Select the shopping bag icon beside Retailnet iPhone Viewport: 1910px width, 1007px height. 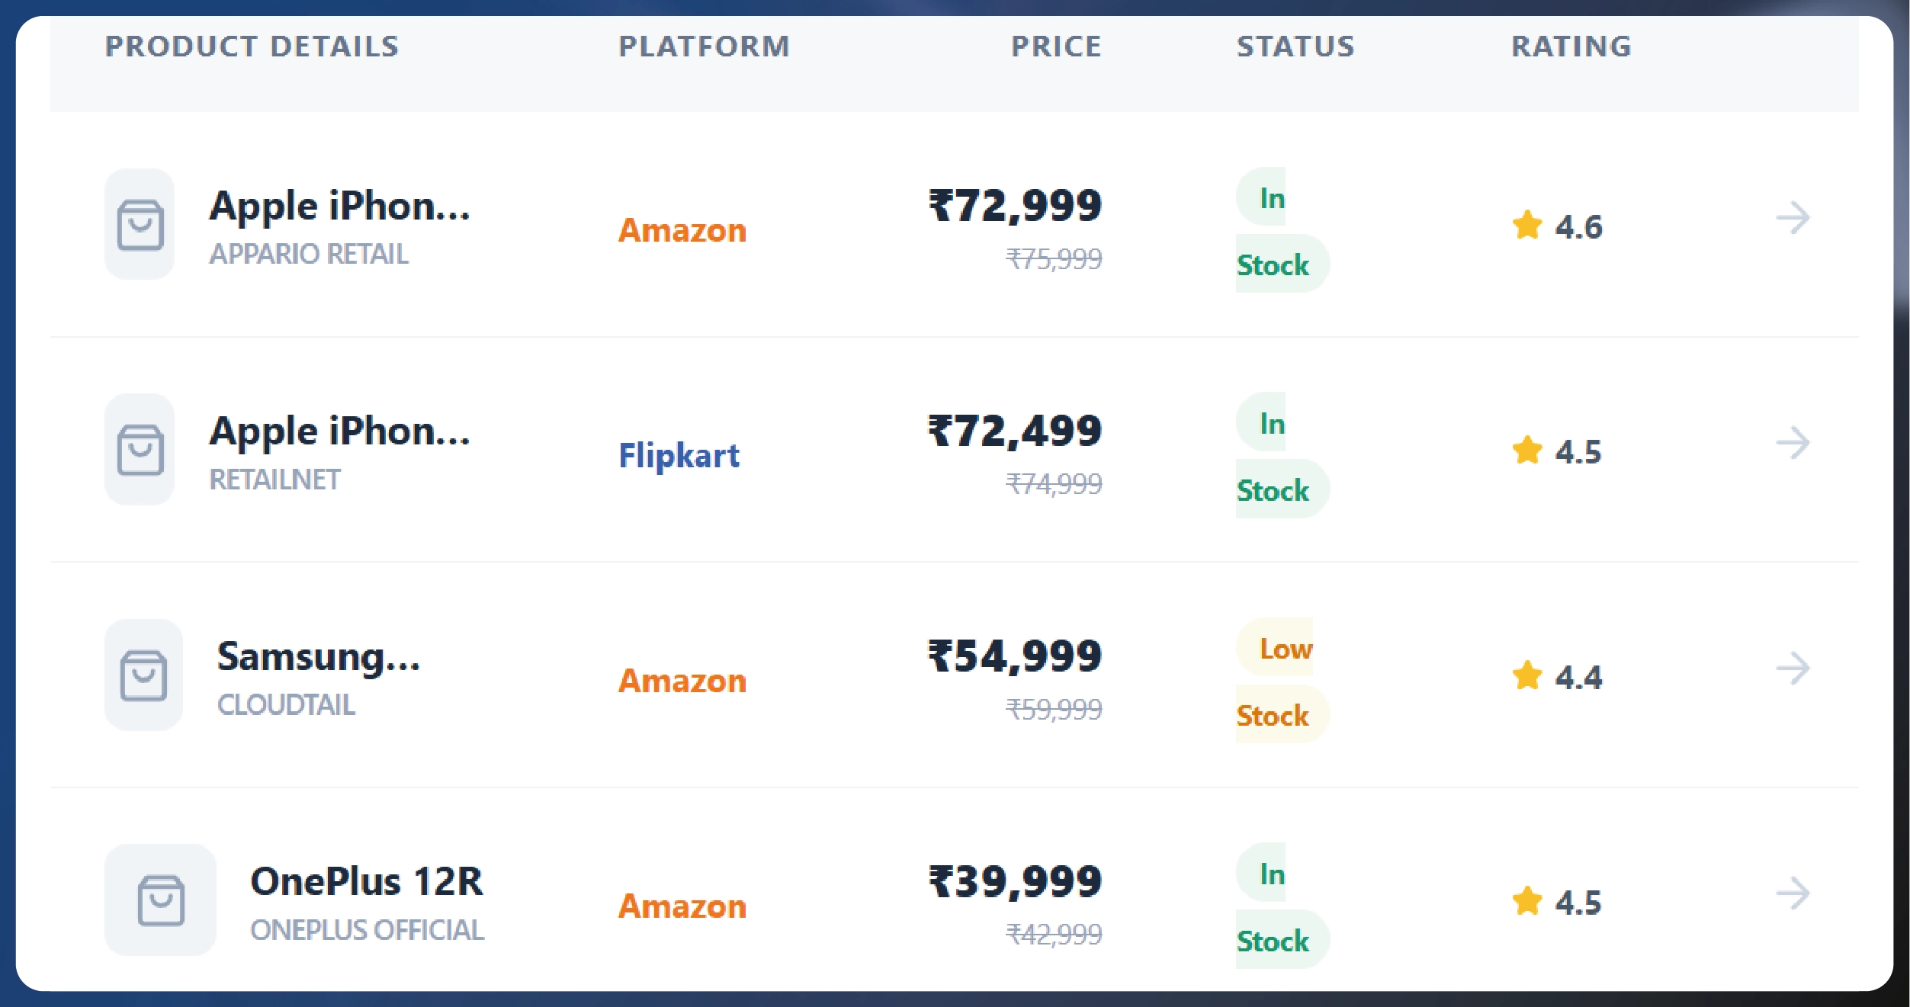(142, 450)
